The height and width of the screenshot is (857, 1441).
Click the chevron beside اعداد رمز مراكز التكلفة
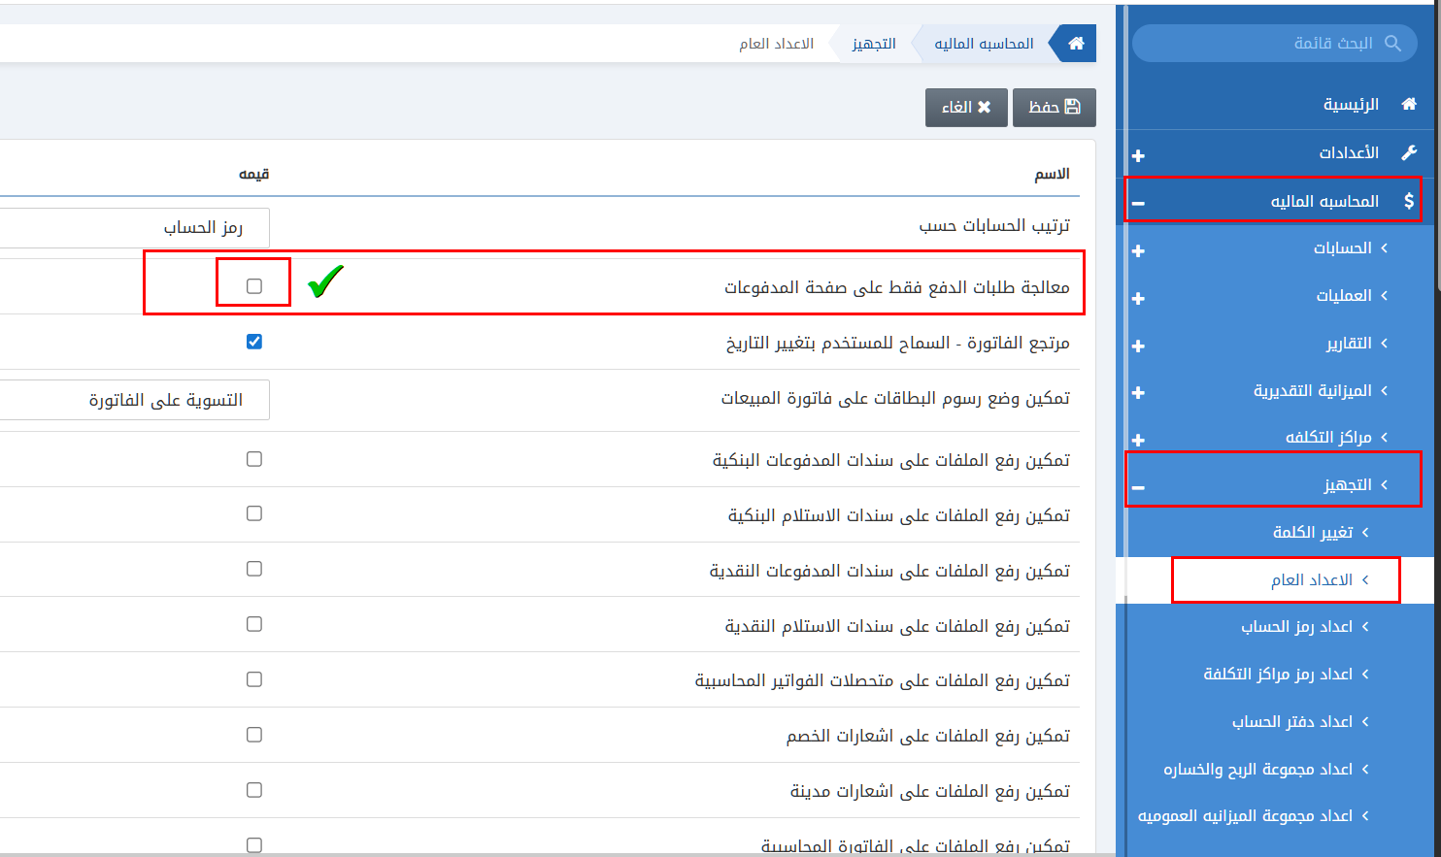click(1365, 674)
